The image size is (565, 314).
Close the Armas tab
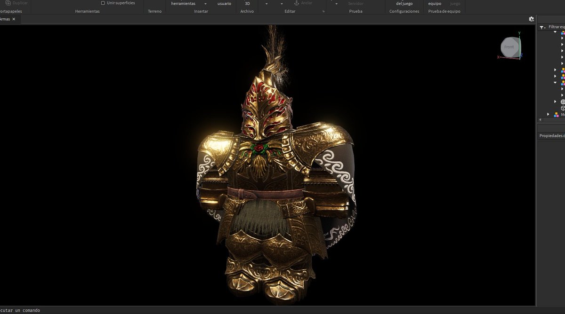point(14,19)
